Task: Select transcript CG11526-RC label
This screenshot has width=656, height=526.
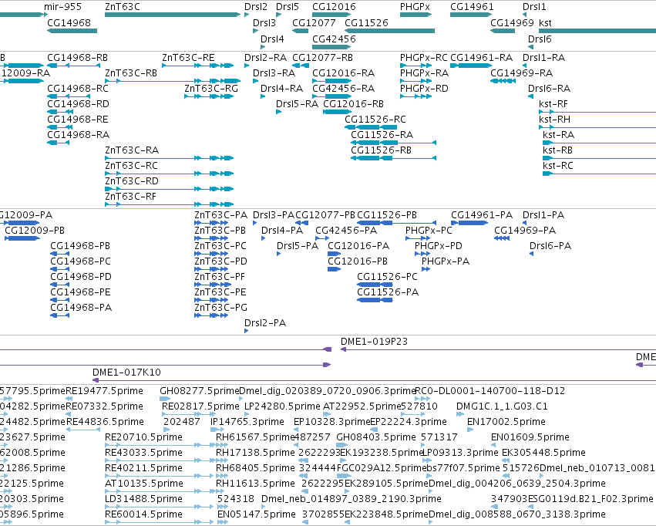Action: click(x=375, y=120)
